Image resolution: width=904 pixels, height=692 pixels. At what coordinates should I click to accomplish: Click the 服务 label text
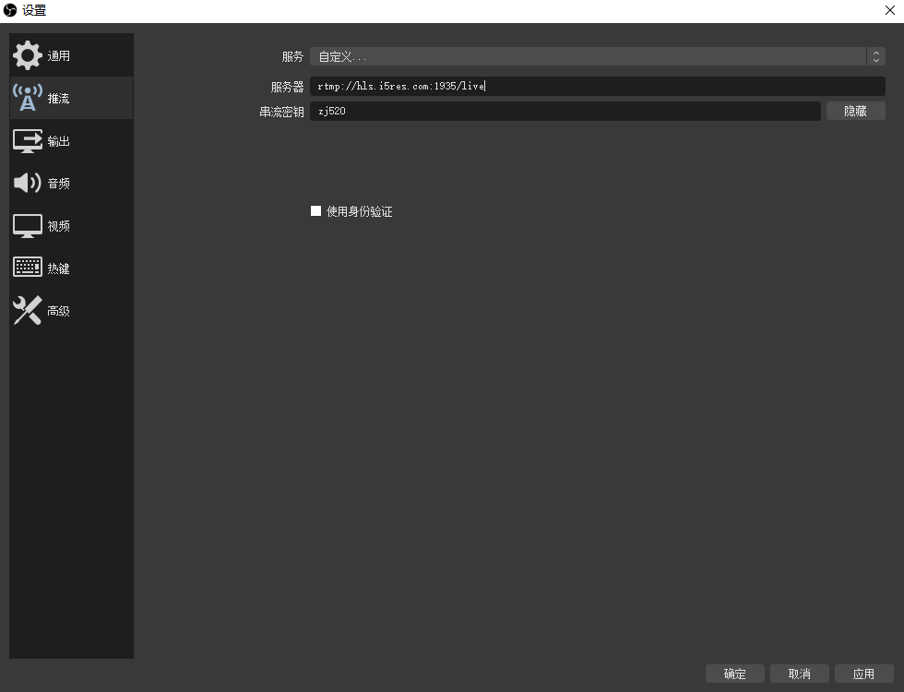(293, 56)
